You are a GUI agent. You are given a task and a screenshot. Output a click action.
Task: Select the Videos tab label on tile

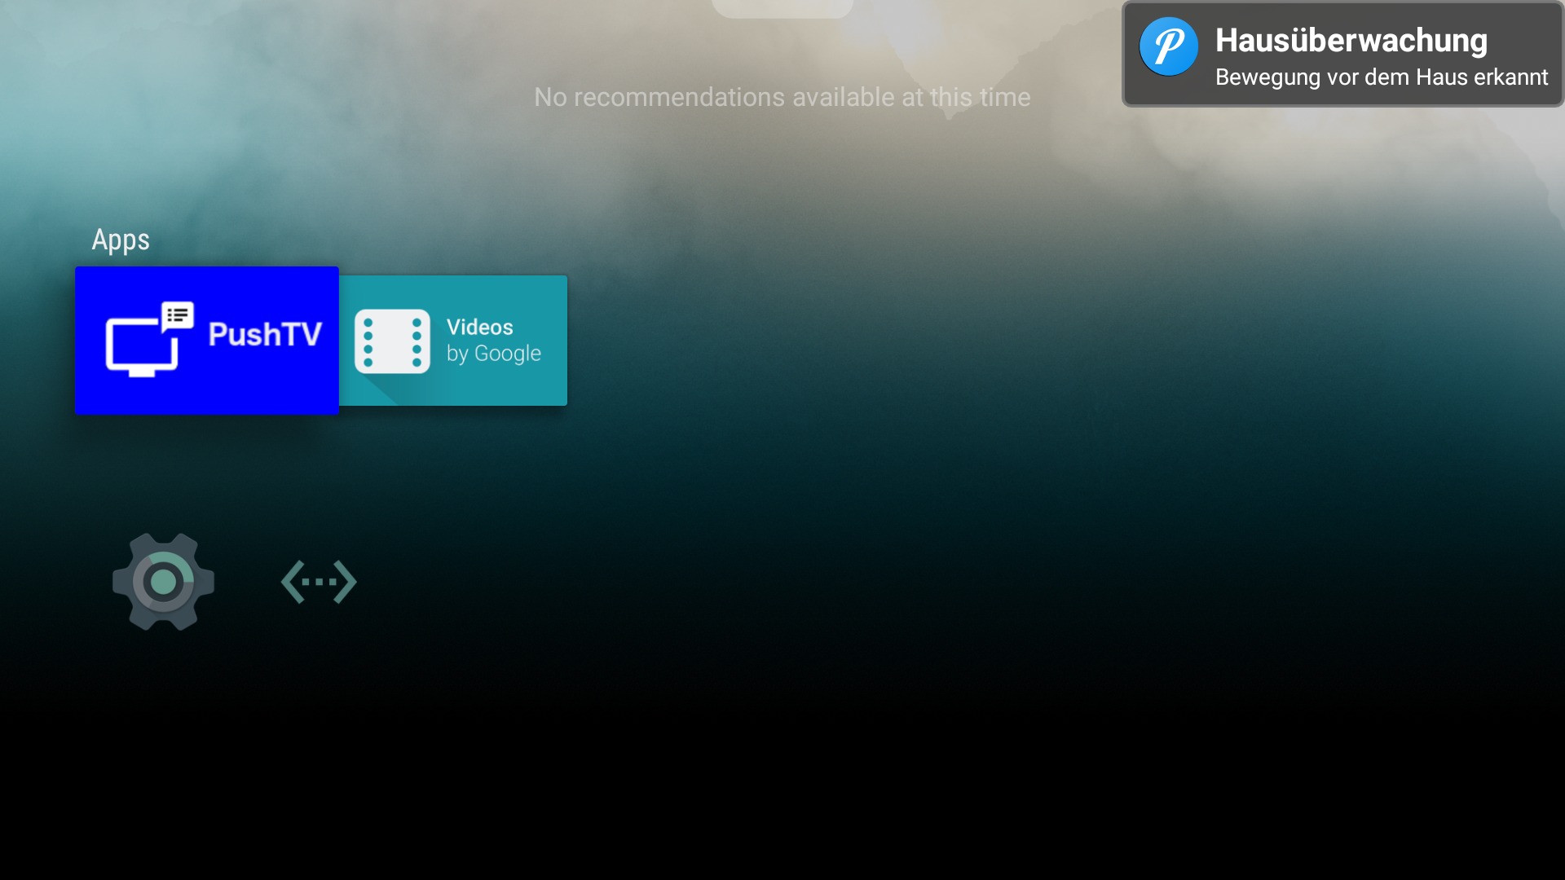(480, 327)
